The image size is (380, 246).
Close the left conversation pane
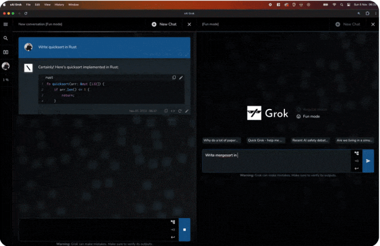[189, 24]
